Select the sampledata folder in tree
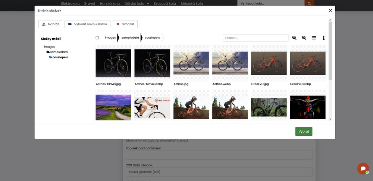 click(x=59, y=52)
